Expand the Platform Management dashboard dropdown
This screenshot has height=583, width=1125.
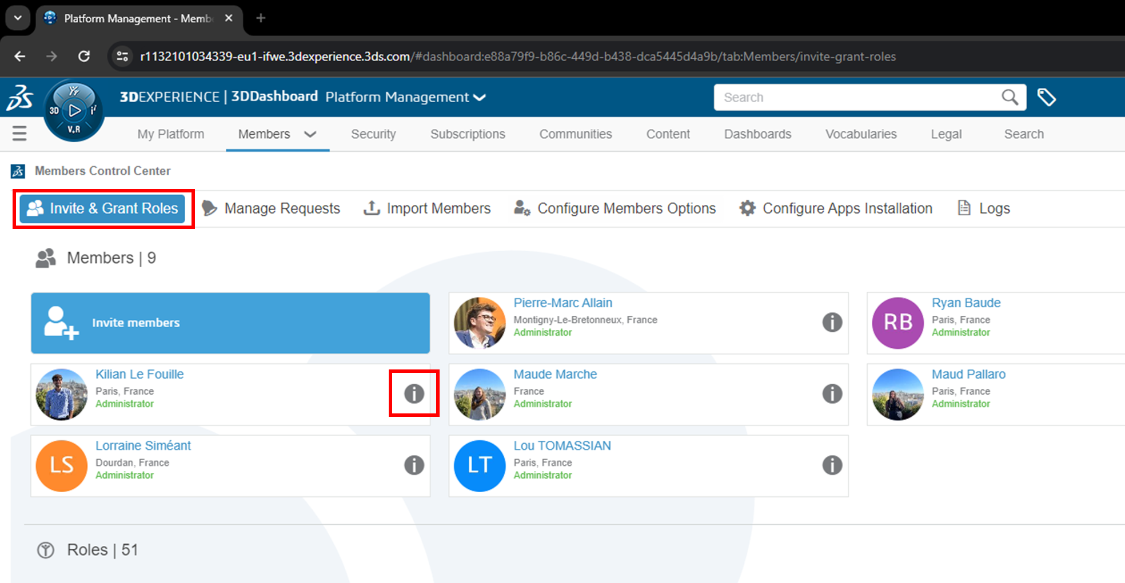[480, 98]
